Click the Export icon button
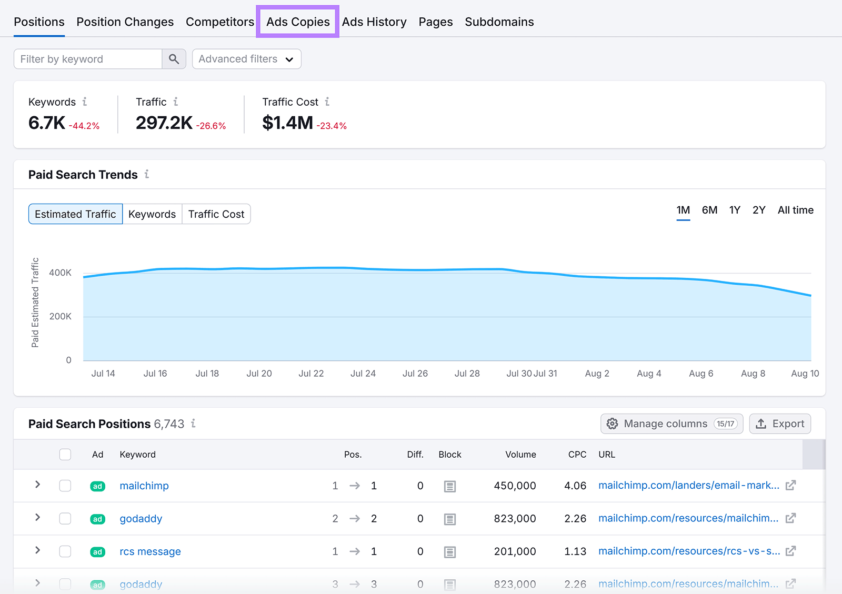This screenshot has height=594, width=842. [761, 424]
